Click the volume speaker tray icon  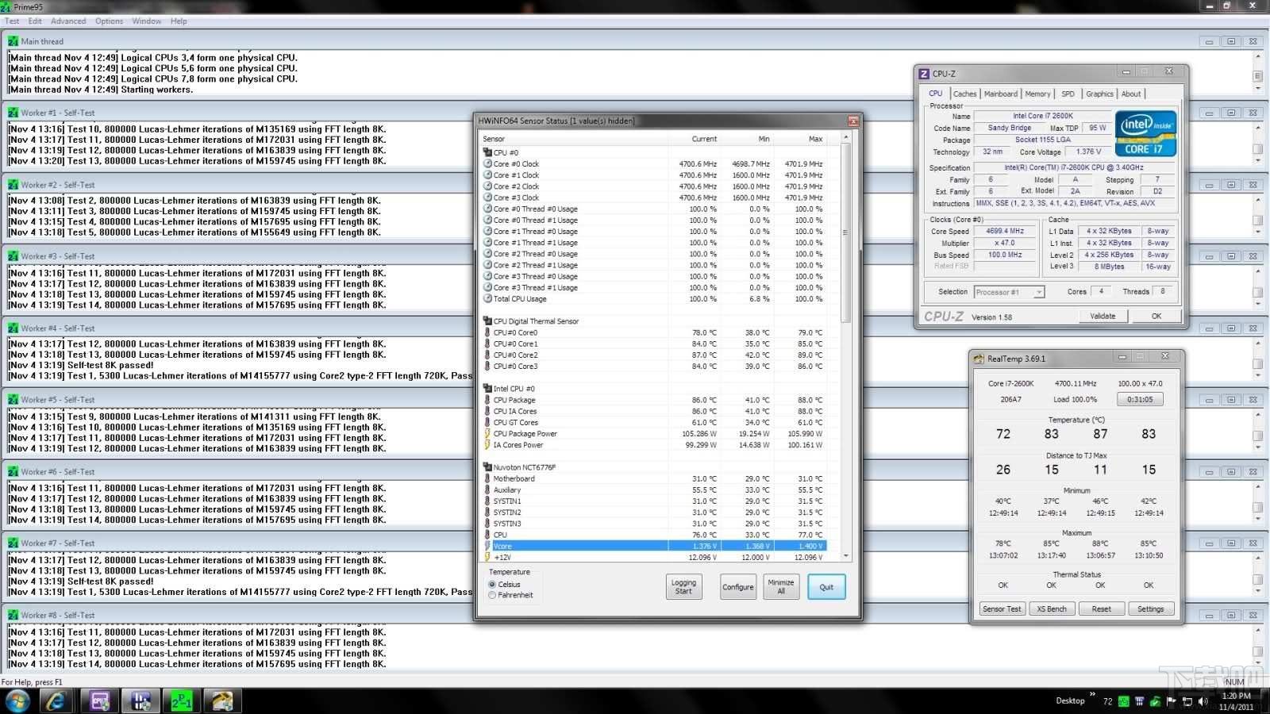pos(1203,701)
